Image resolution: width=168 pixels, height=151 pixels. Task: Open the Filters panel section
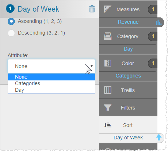128,107
